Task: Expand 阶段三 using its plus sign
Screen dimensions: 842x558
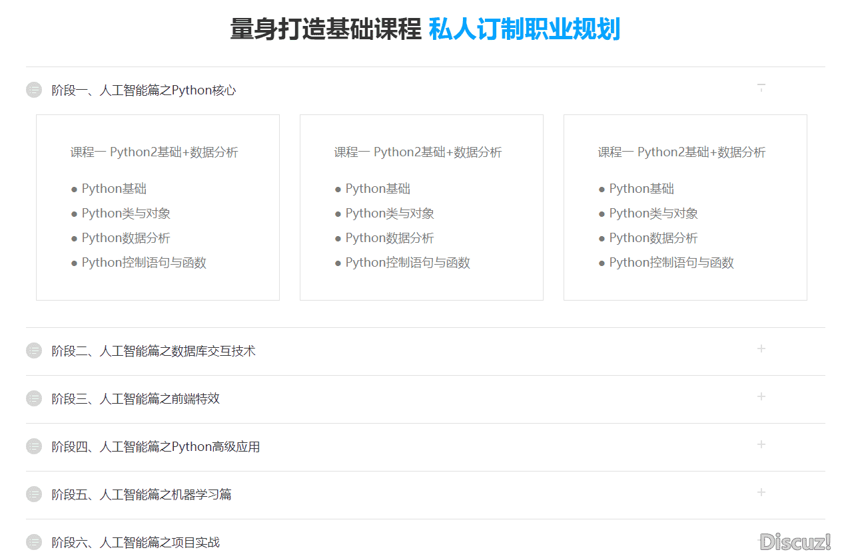Action: click(x=761, y=396)
